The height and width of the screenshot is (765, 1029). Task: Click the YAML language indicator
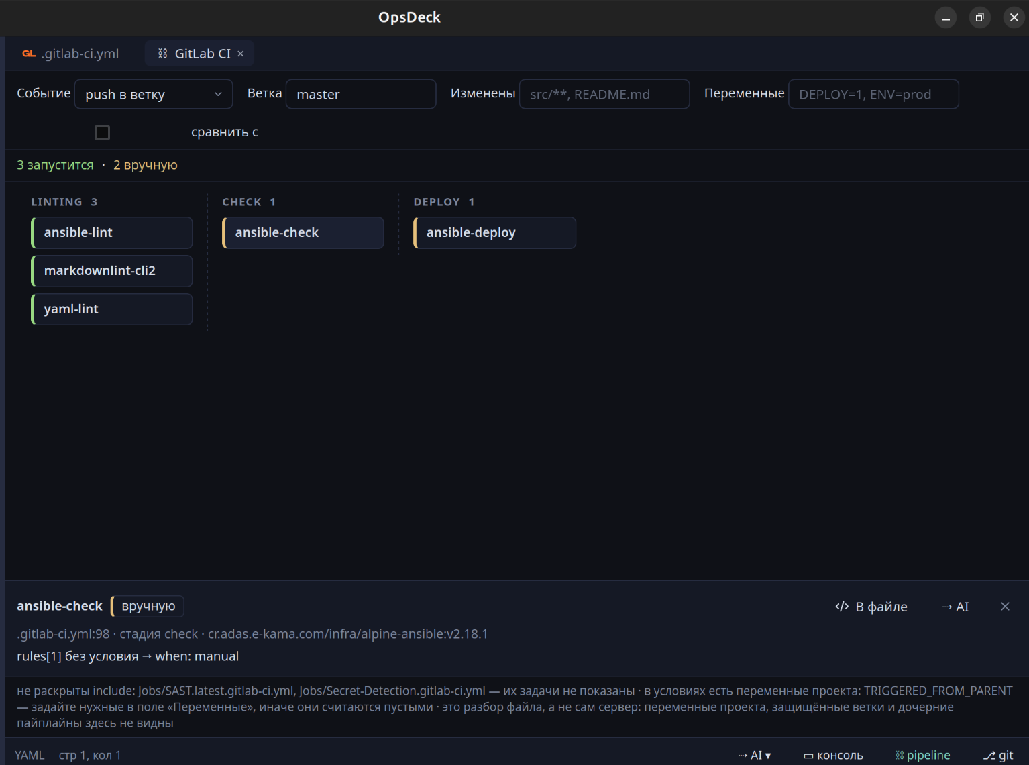(x=30, y=756)
